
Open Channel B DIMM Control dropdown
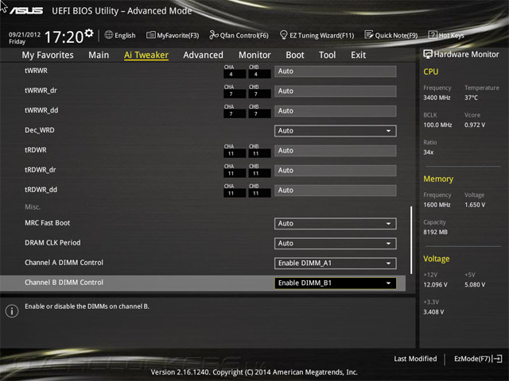pyautogui.click(x=336, y=283)
